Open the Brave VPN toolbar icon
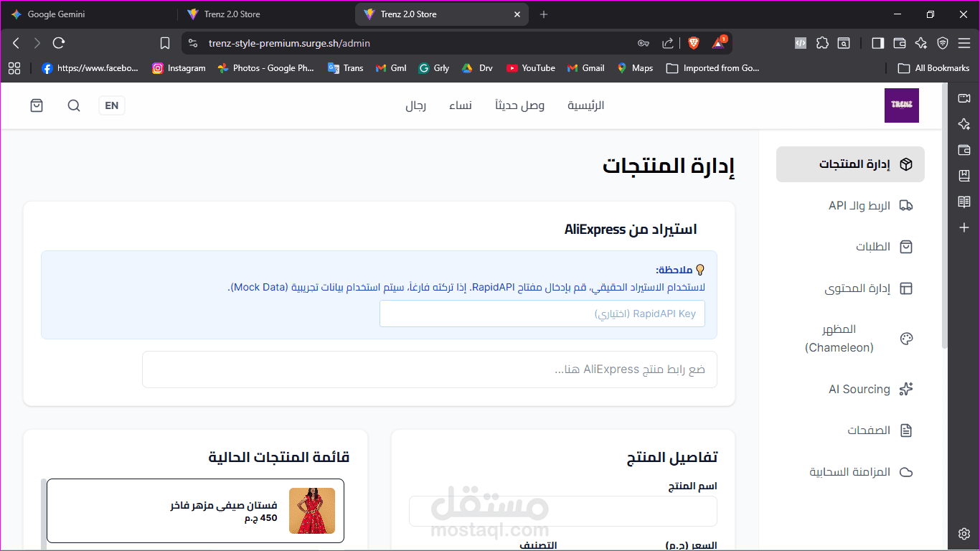 943,43
